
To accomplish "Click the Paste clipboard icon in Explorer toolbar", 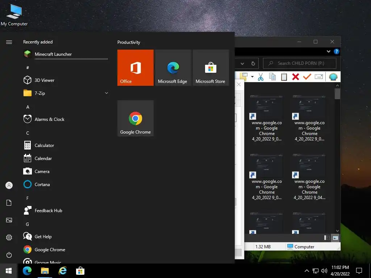I will 284,77.
